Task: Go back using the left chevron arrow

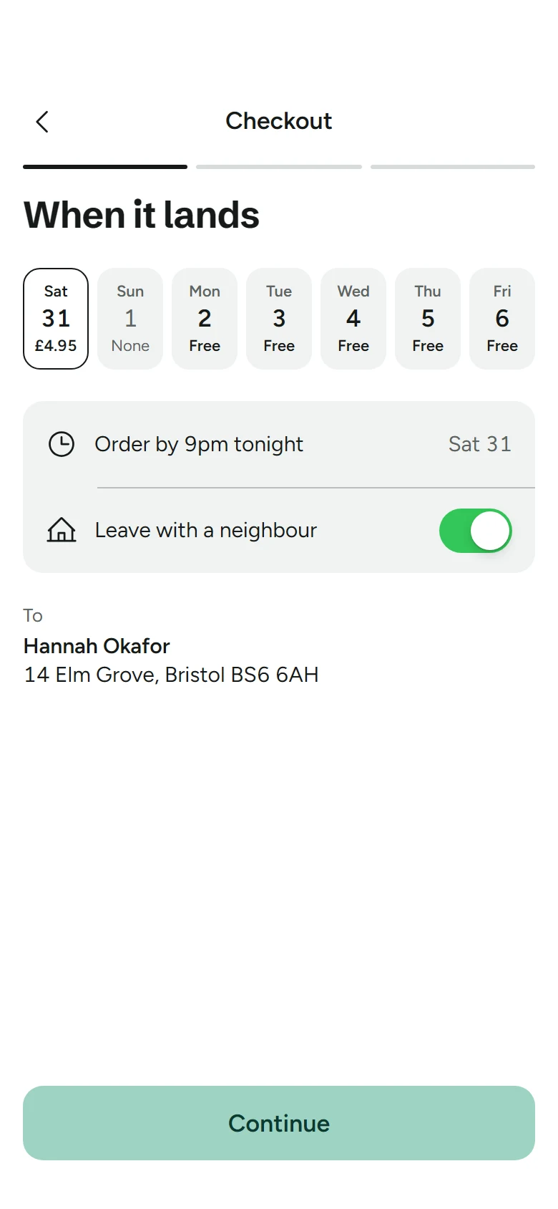Action: 42,122
